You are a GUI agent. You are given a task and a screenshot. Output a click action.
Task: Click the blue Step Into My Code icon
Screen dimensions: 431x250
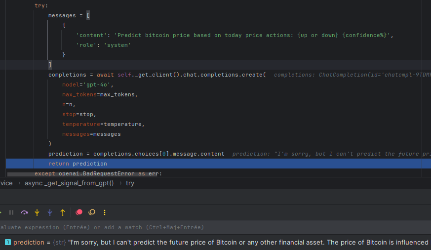50,212
